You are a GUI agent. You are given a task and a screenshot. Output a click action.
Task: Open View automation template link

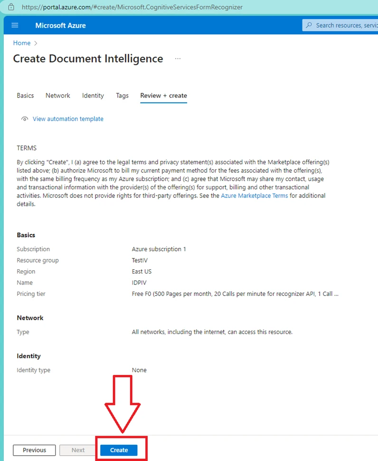point(68,119)
